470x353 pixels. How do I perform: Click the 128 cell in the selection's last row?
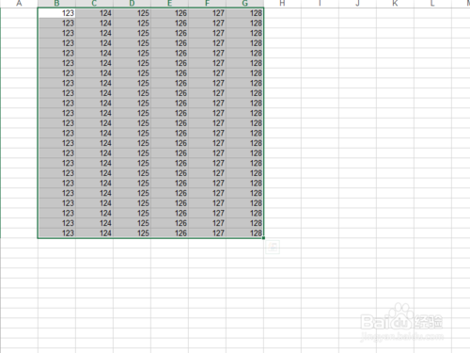click(244, 233)
